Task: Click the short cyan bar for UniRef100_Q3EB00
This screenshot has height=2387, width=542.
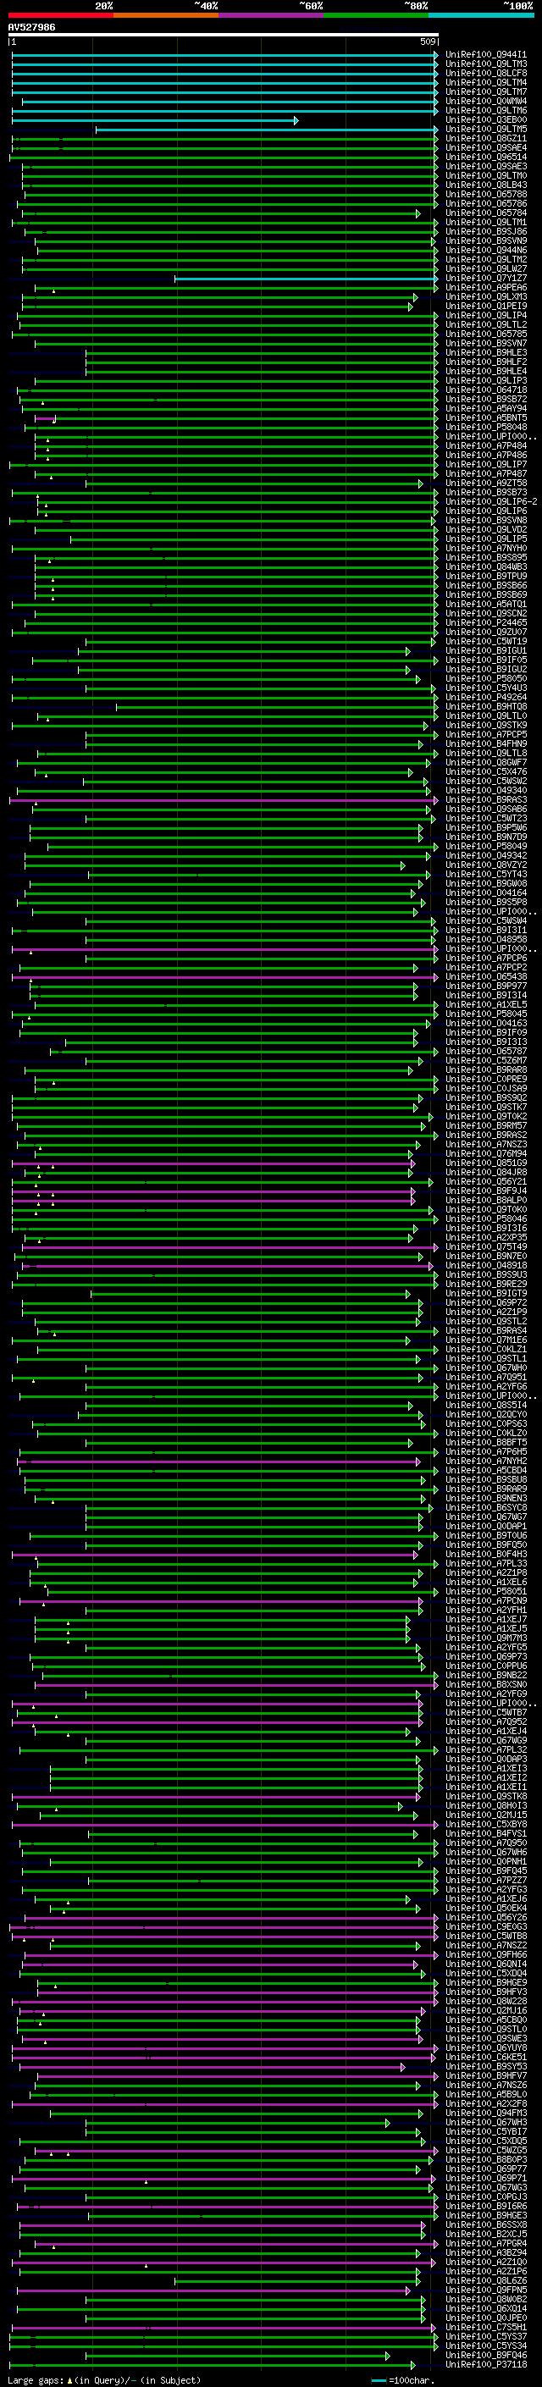Action: (x=155, y=120)
